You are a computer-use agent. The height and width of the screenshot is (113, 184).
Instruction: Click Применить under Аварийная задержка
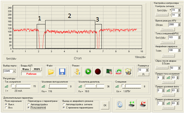(168, 56)
